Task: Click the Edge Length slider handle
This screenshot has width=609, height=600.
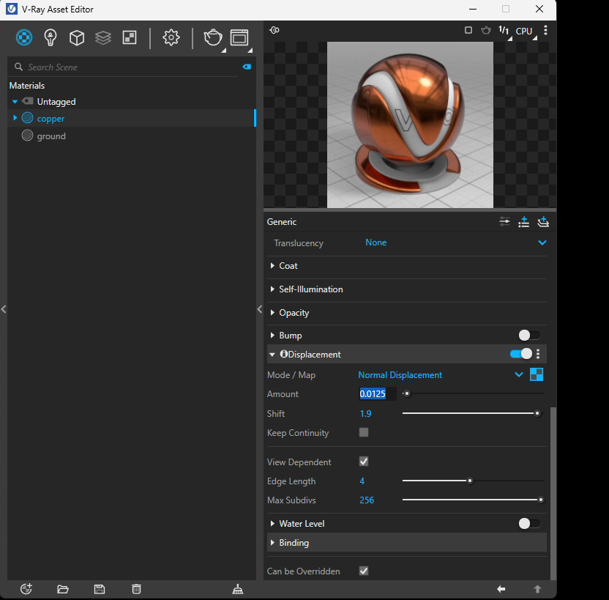Action: click(x=470, y=481)
